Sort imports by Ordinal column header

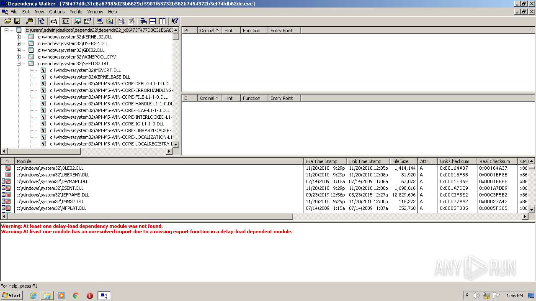click(x=209, y=31)
